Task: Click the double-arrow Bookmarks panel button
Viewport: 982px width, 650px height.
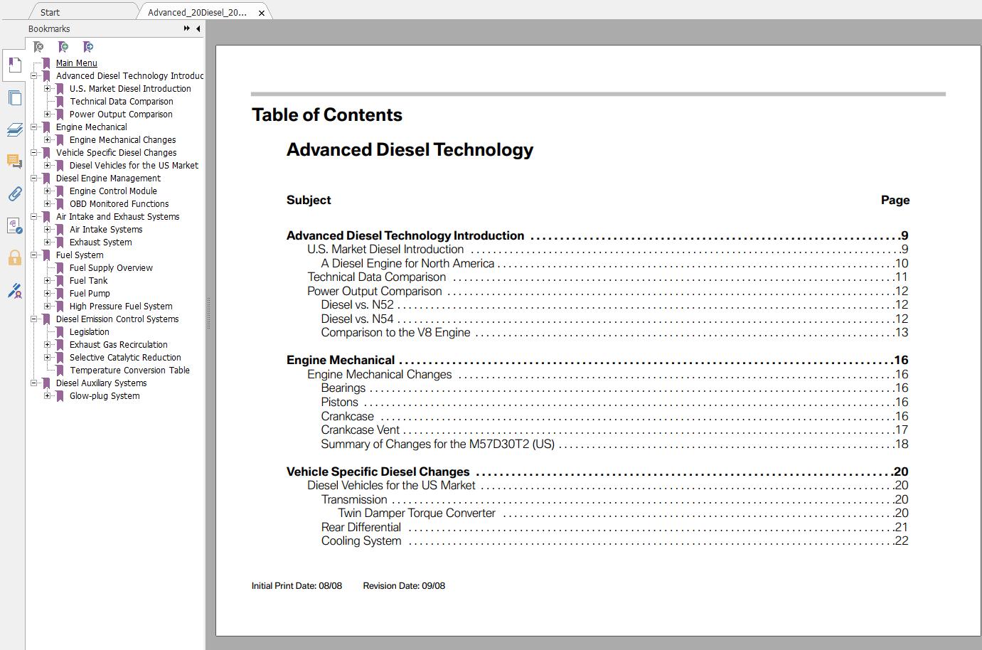Action: pyautogui.click(x=186, y=29)
